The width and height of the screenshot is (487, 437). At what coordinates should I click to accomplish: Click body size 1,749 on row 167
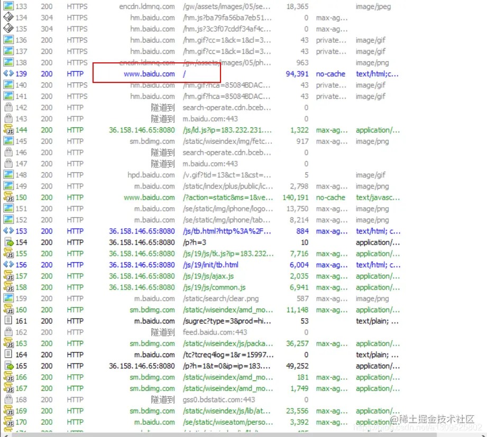(299, 388)
